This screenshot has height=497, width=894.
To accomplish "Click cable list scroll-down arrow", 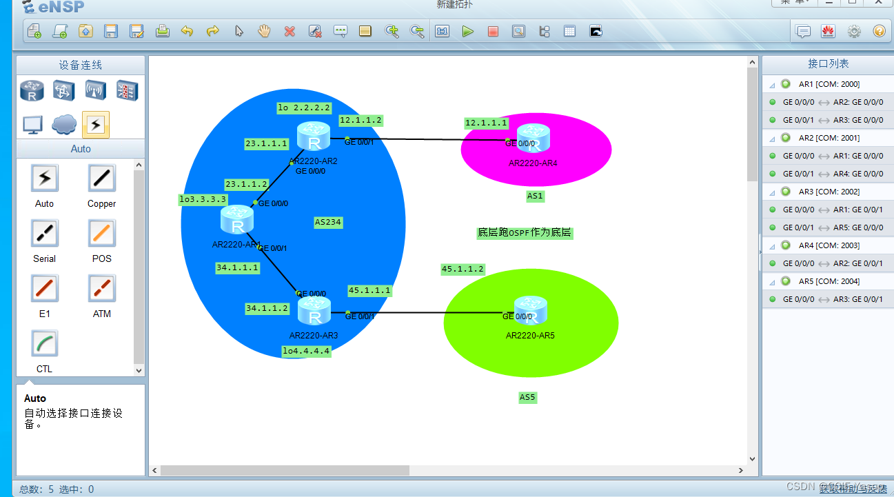I will point(139,370).
